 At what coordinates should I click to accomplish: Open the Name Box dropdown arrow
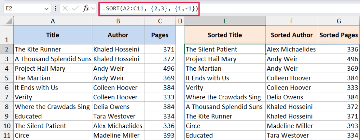point(46,9)
